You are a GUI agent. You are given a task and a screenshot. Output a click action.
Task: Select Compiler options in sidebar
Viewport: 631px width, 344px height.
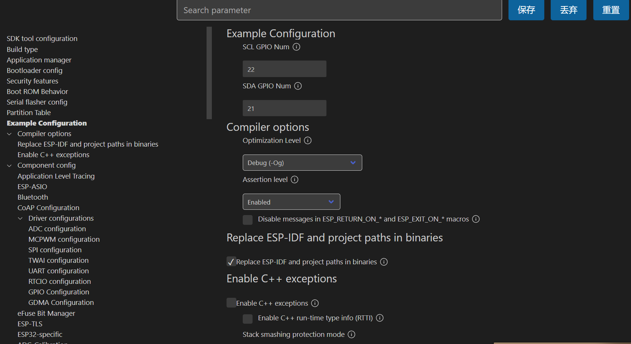[44, 134]
